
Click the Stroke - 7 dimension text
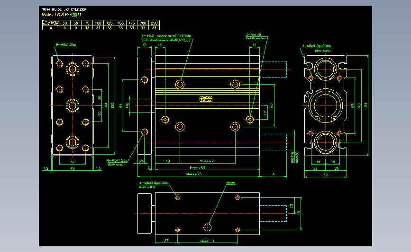coord(207,161)
